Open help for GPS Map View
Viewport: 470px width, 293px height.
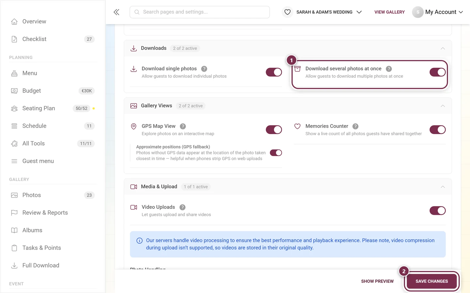point(183,126)
